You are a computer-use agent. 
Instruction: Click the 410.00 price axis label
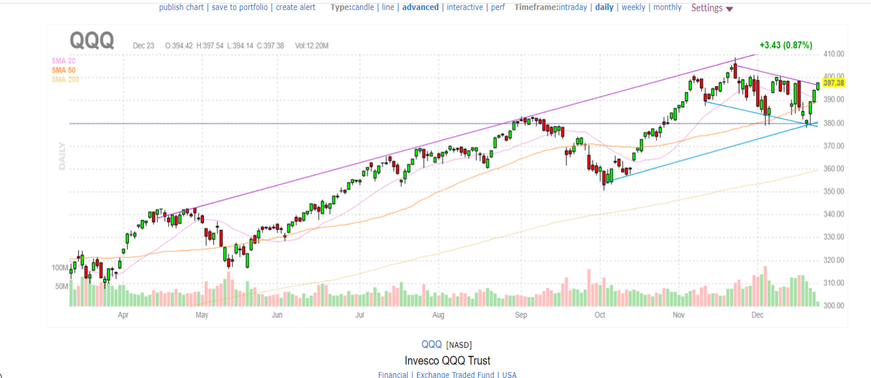[833, 54]
